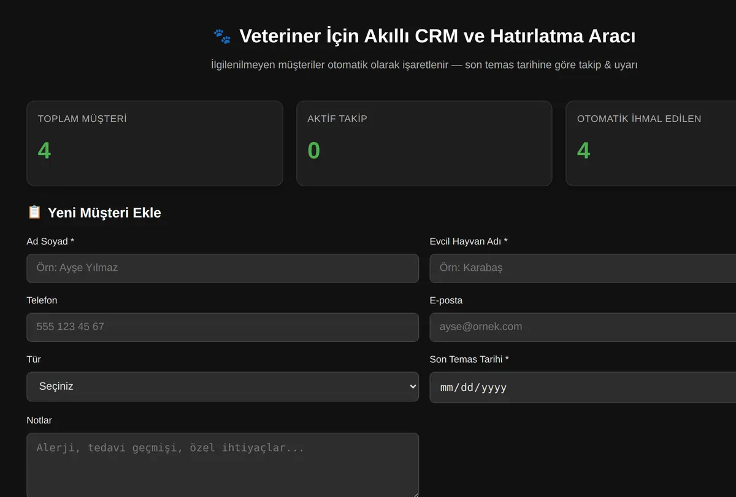Screen dimensions: 736x497
Task: Click the clipboard icon beside Yeni Müşteri Ekle
Action: pyautogui.click(x=34, y=212)
